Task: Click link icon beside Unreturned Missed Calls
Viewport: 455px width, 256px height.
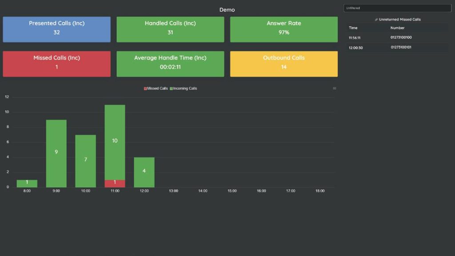Action: click(x=376, y=20)
